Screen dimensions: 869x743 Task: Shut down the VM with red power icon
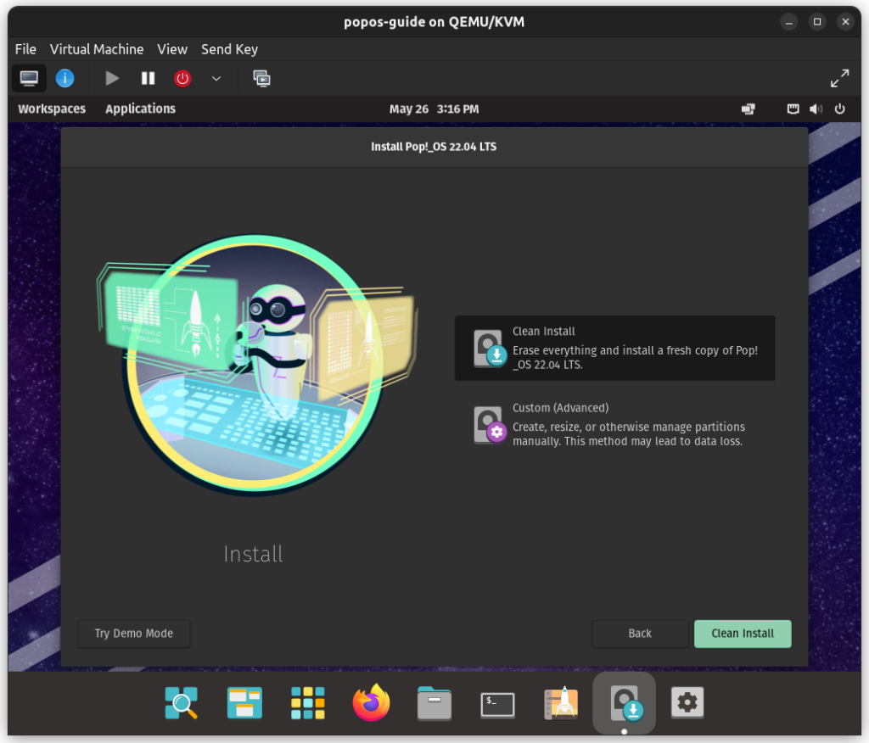click(x=182, y=78)
